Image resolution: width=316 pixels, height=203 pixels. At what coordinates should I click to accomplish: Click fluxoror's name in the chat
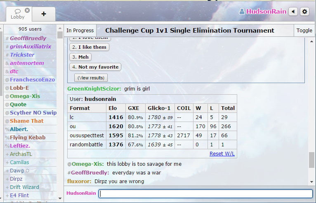coord(79,182)
